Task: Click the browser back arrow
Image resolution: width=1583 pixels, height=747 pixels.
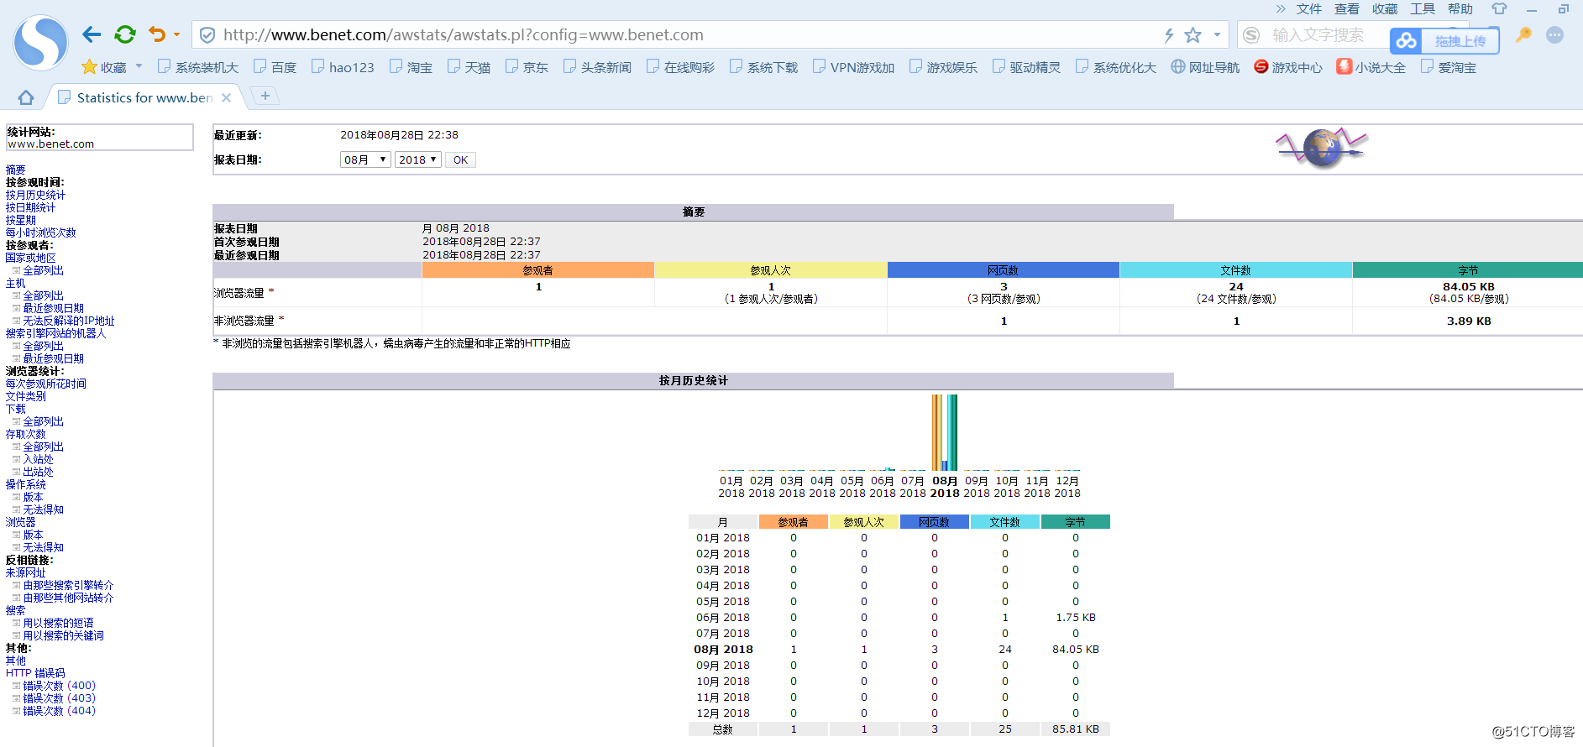Action: pyautogui.click(x=92, y=34)
